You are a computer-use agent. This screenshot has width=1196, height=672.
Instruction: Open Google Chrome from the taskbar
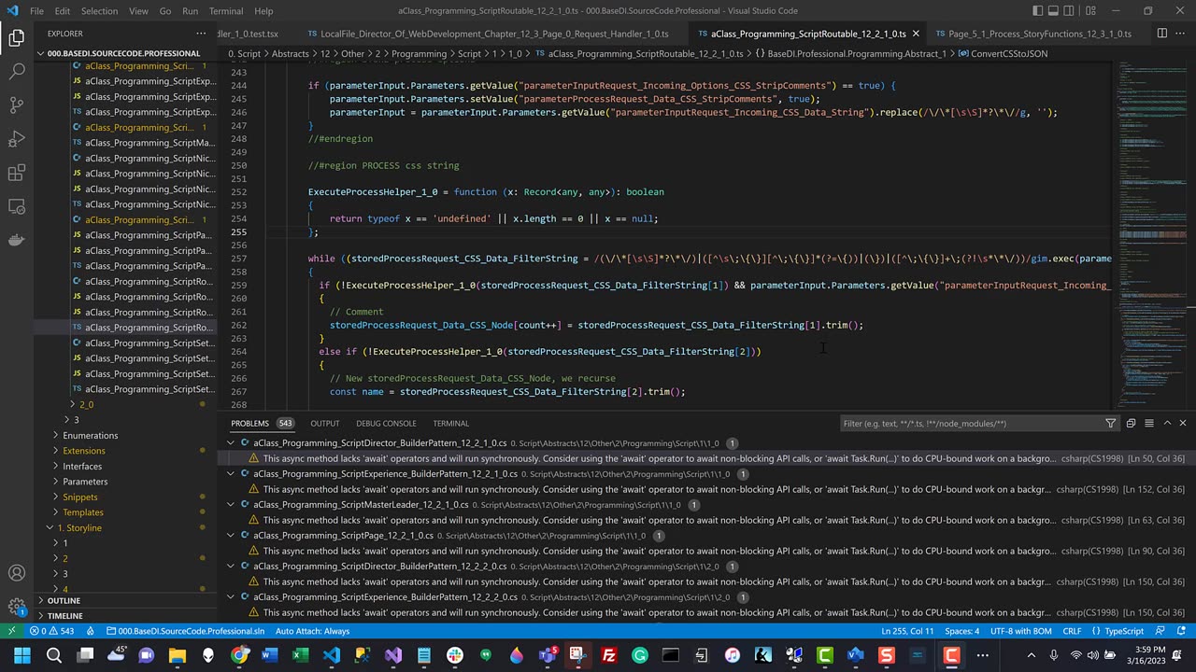pos(239,655)
